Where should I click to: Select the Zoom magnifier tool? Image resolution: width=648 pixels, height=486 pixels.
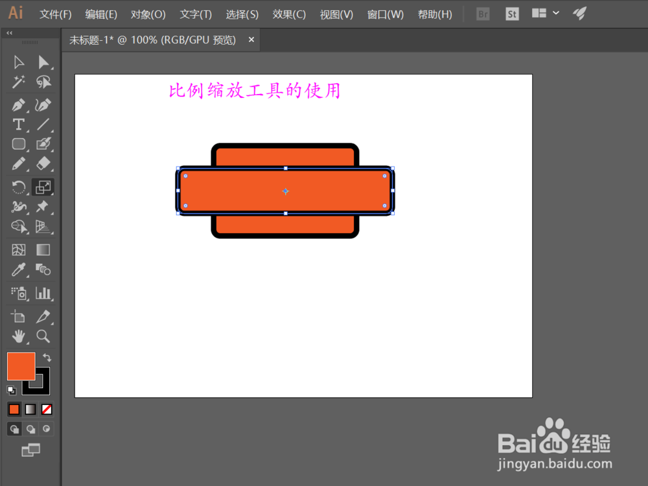pos(43,336)
